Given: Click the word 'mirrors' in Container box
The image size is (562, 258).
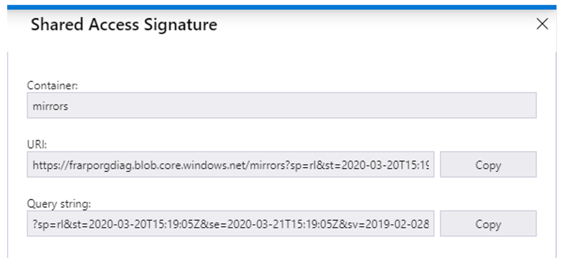Looking at the screenshot, I should (51, 106).
